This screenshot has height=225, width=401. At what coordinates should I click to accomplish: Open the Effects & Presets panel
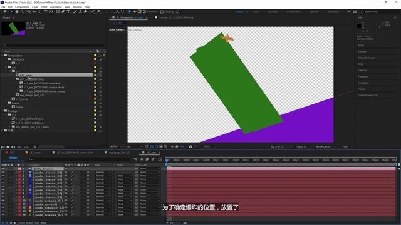pos(366,57)
